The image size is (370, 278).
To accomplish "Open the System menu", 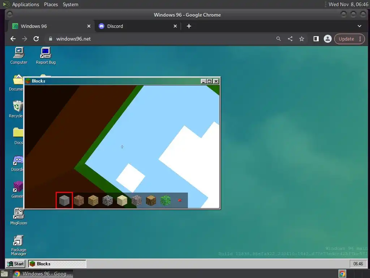I will 70,4.
